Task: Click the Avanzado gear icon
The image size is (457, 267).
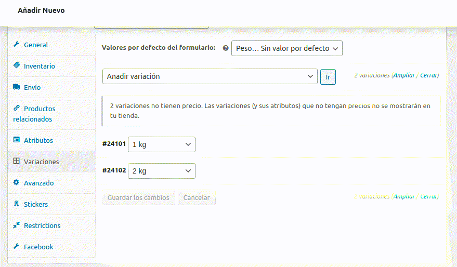Action: click(x=17, y=183)
